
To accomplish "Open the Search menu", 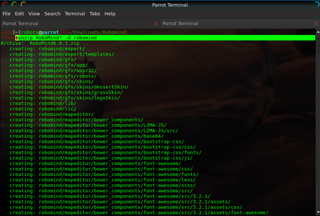I will point(52,14).
